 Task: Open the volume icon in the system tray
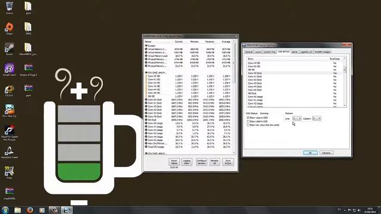(359, 210)
